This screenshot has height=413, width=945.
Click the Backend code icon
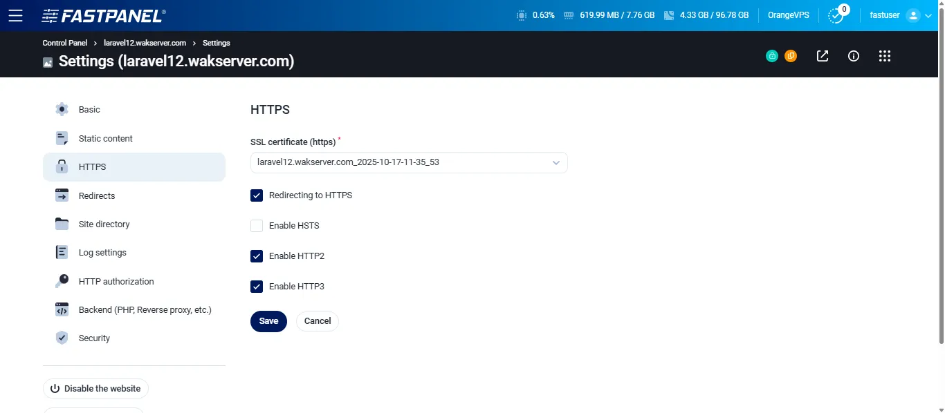(62, 309)
